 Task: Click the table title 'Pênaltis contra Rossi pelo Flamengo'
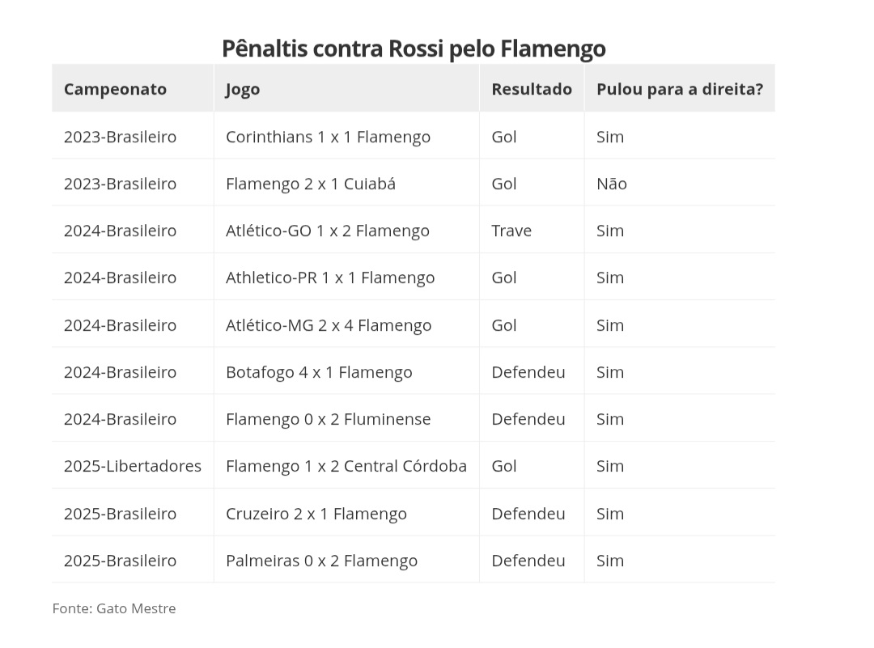point(414,49)
